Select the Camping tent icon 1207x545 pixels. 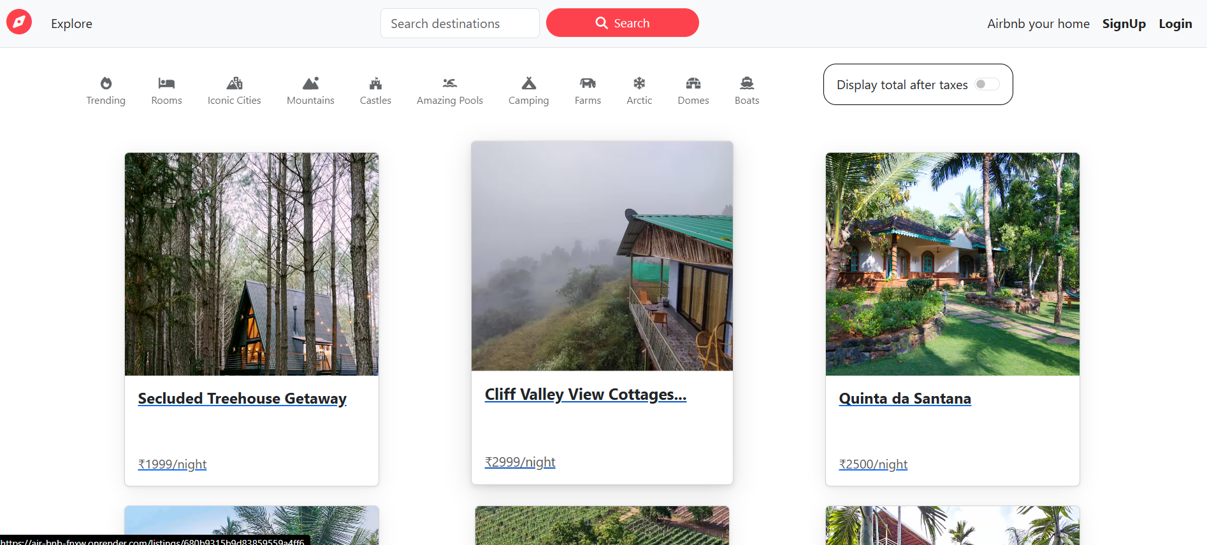pyautogui.click(x=529, y=83)
